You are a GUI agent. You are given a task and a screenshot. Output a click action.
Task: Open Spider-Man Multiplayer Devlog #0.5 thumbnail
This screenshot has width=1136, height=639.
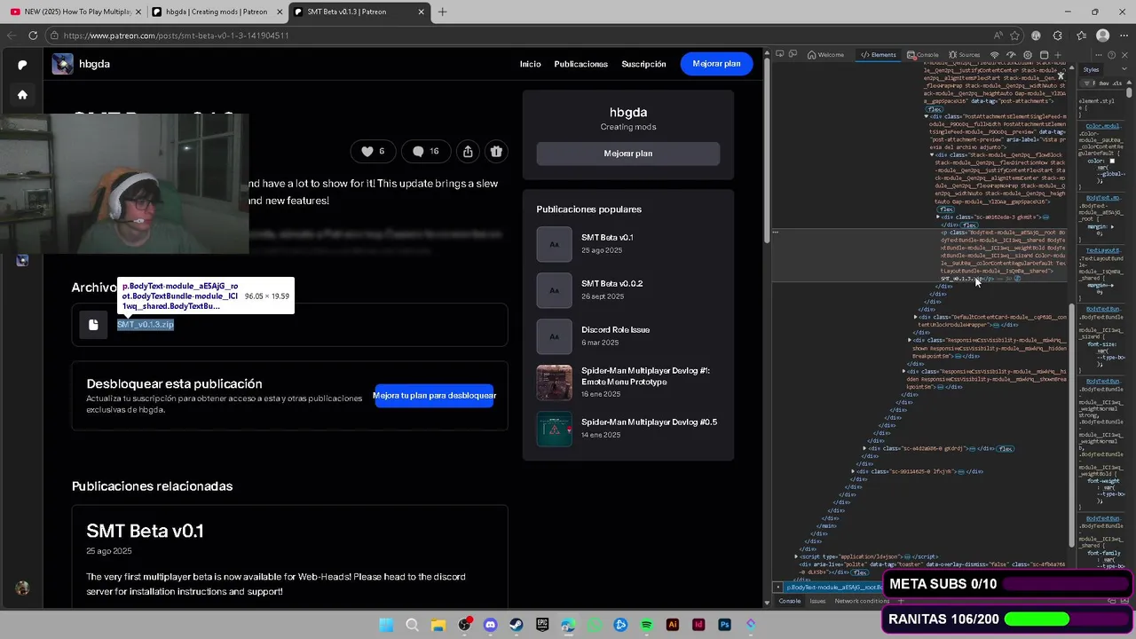click(554, 429)
